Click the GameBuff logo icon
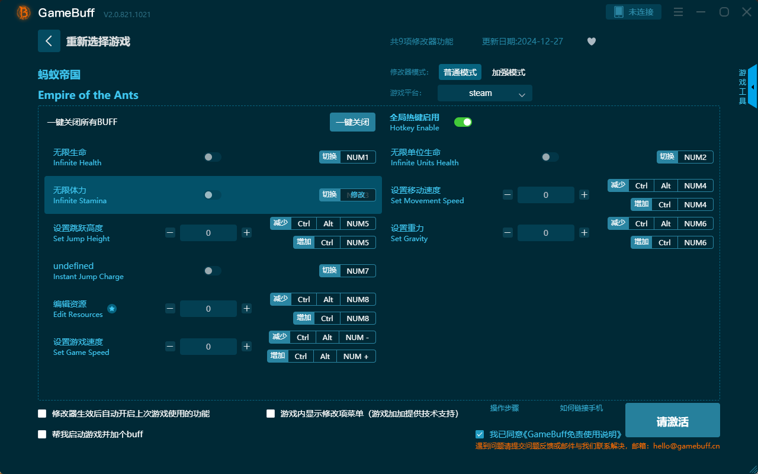 coord(24,12)
